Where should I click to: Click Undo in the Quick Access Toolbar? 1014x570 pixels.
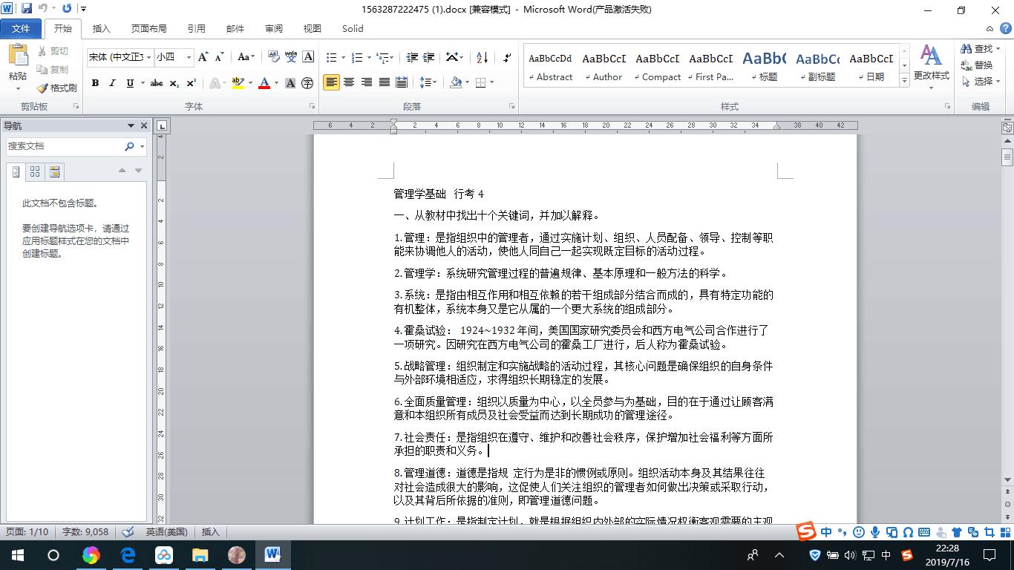[42, 7]
